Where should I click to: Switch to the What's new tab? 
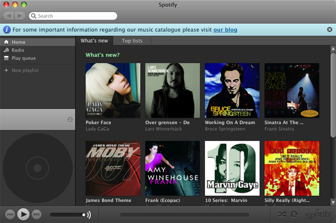tap(95, 41)
